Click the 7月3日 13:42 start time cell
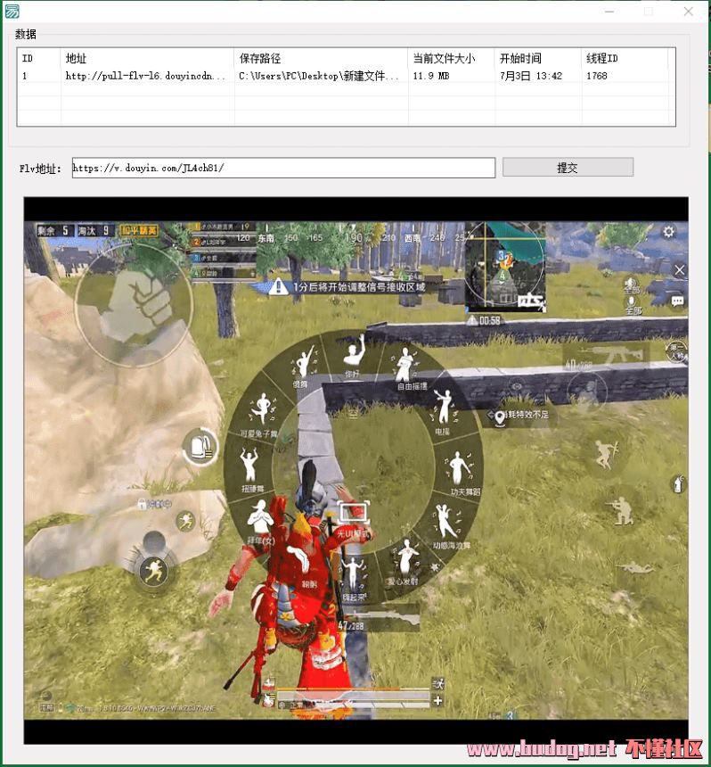 click(x=531, y=76)
